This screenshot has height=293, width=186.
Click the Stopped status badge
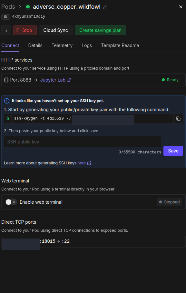click(x=170, y=202)
